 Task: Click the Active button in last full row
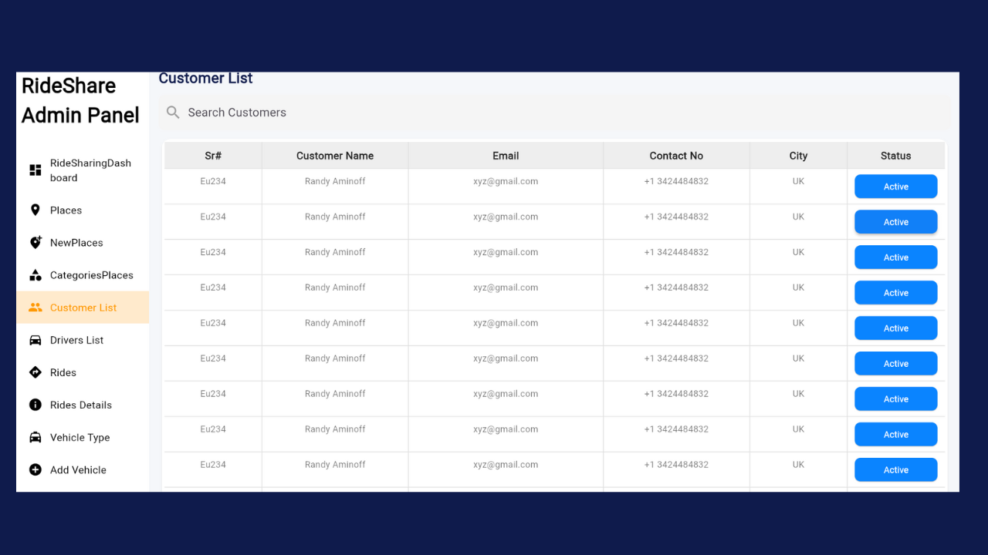pos(895,469)
